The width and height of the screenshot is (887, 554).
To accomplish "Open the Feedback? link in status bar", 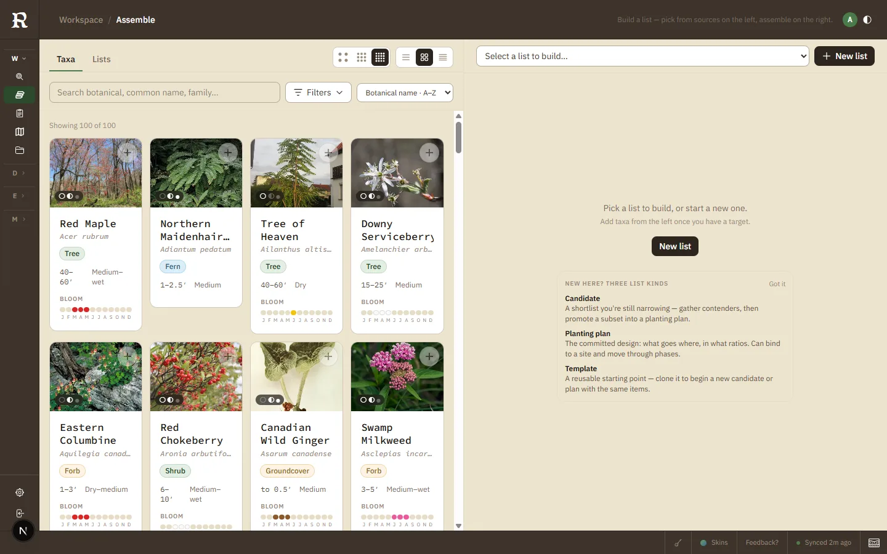I will [x=762, y=542].
